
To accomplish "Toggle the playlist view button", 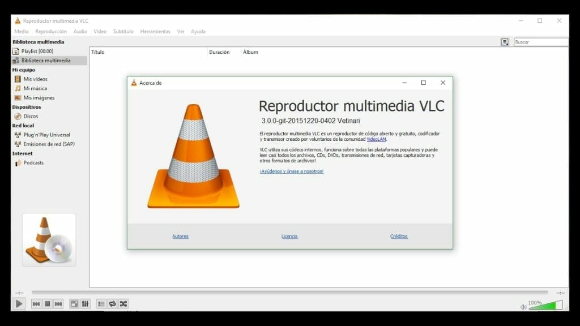I will [x=101, y=304].
